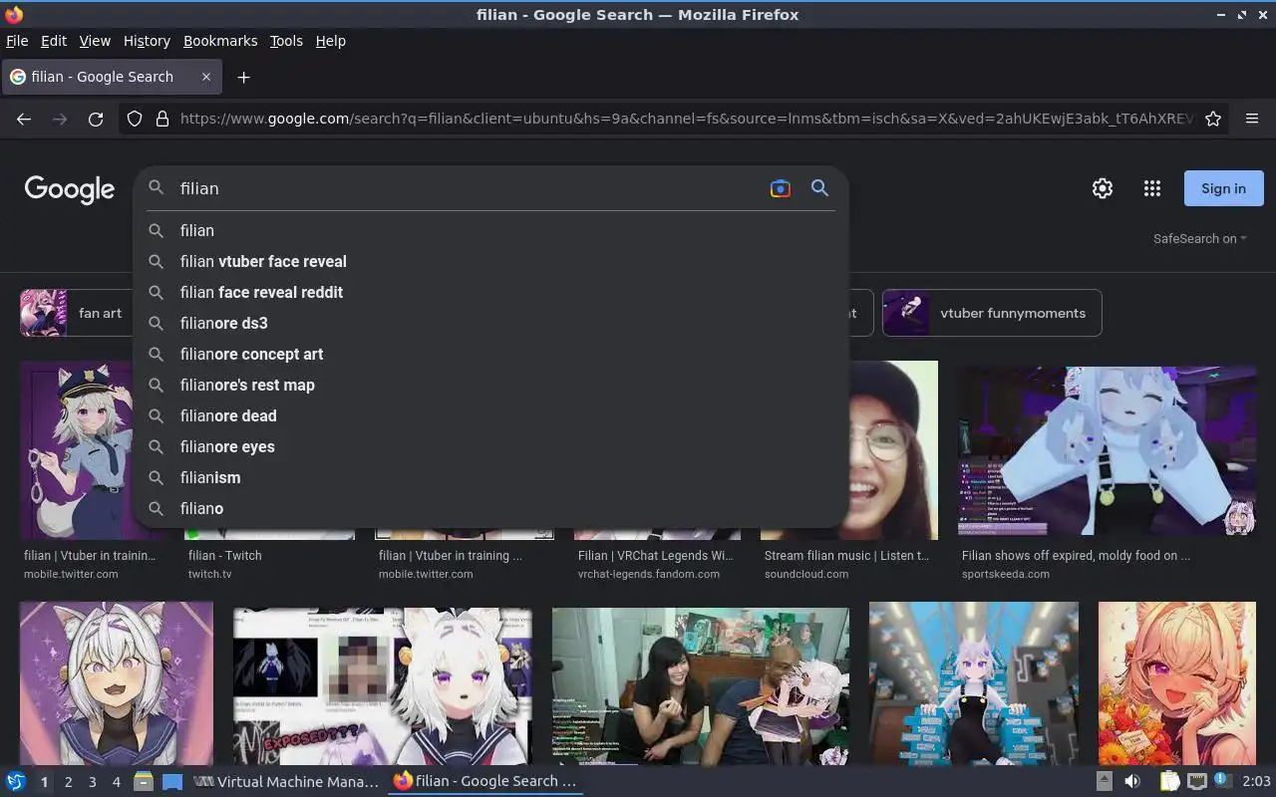Open the Google apps grid
This screenshot has width=1276, height=797.
pyautogui.click(x=1152, y=188)
